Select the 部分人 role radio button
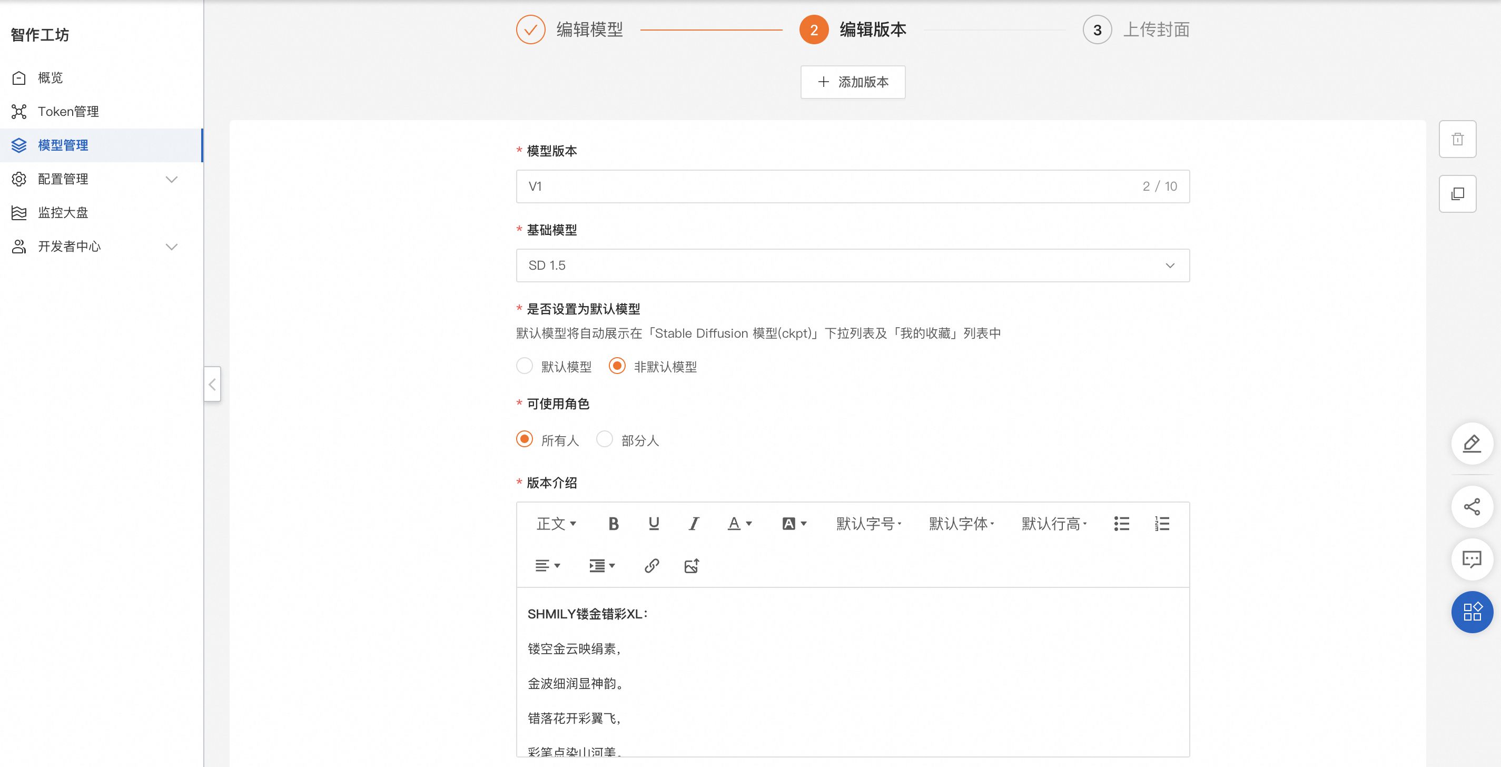Viewport: 1501px width, 767px height. [x=604, y=439]
